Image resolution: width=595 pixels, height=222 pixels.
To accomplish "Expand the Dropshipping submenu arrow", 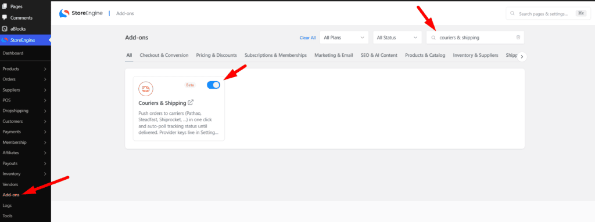I will tap(45, 111).
